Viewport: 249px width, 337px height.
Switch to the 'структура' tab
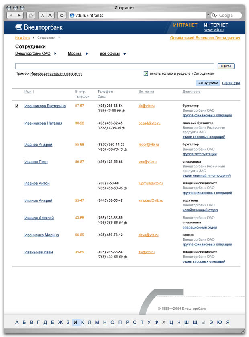tap(231, 83)
